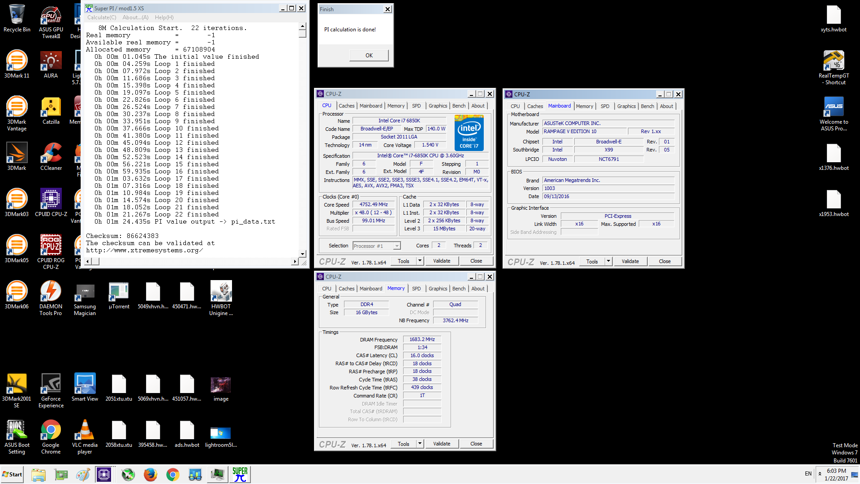The height and width of the screenshot is (484, 860).
Task: Launch DAEMON Tools Pro from the desktop
Action: [x=51, y=298]
